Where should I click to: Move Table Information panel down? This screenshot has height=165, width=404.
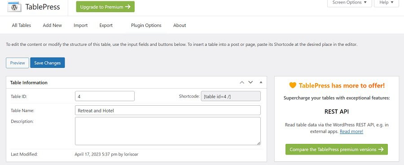pyautogui.click(x=250, y=82)
